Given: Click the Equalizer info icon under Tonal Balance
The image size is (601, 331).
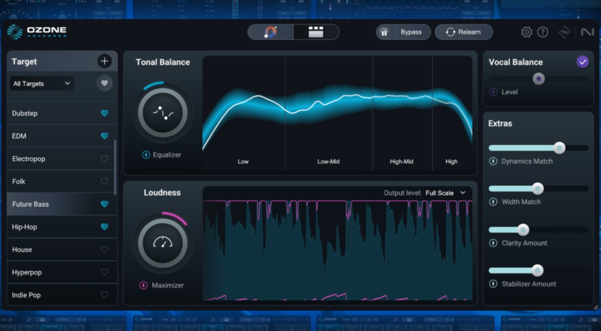Looking at the screenshot, I should pos(145,155).
